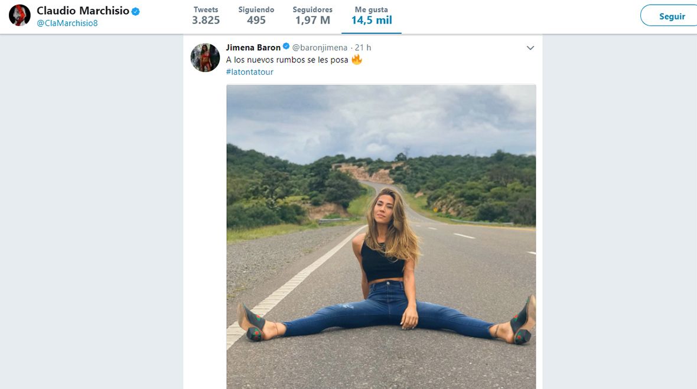Open the @ClaMarchisio8 handle link
697x389 pixels.
coord(67,23)
